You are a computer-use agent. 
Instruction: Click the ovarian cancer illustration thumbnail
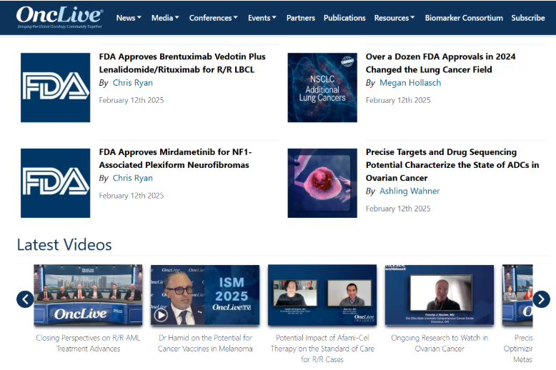click(322, 183)
